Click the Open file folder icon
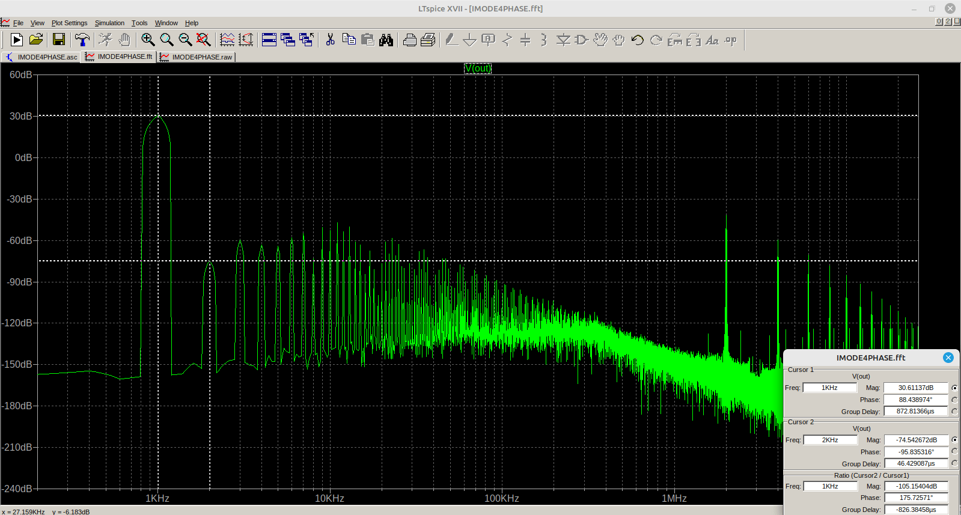 tap(36, 40)
